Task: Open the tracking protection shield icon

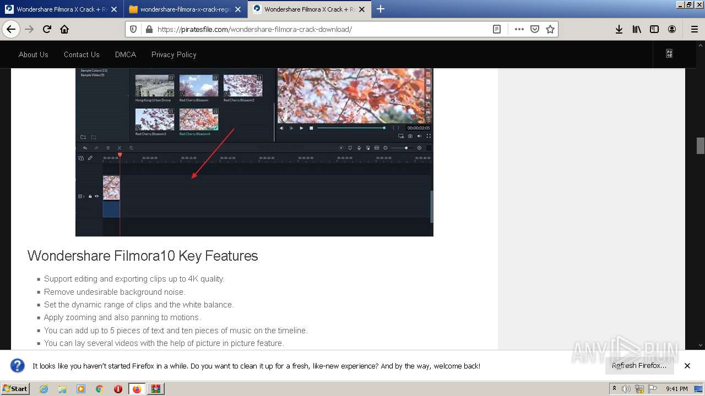Action: coord(133,29)
